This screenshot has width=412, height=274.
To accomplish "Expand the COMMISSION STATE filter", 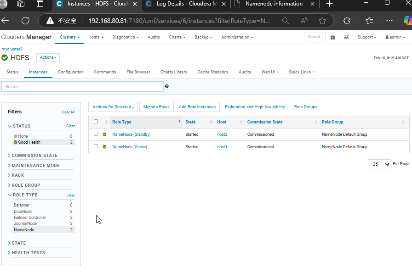I will (x=33, y=156).
